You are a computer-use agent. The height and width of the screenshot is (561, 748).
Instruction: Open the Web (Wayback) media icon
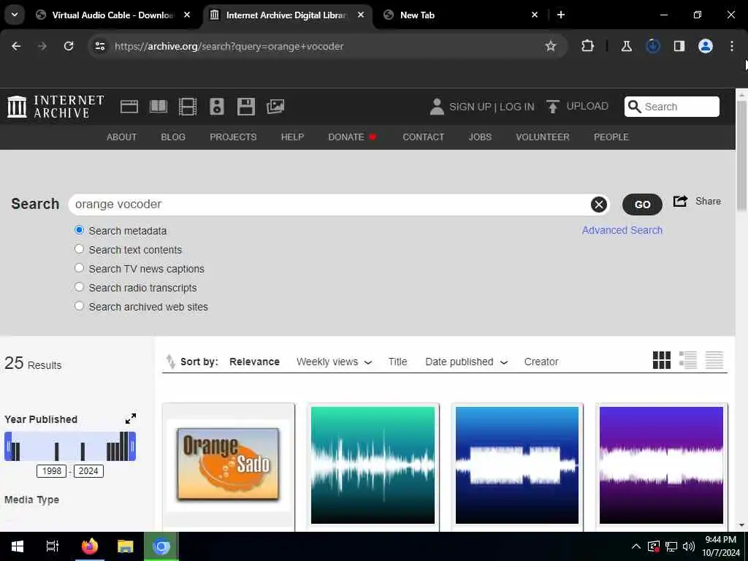pos(129,107)
